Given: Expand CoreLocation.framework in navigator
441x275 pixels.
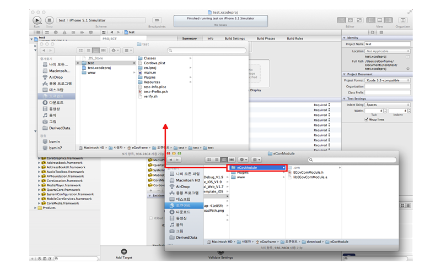Looking at the screenshot, I should pos(39,181).
